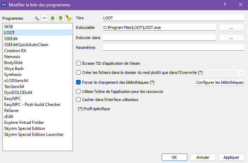The image size is (248, 163).
Task: Click the broom clean-up icon
Action: [69, 18]
